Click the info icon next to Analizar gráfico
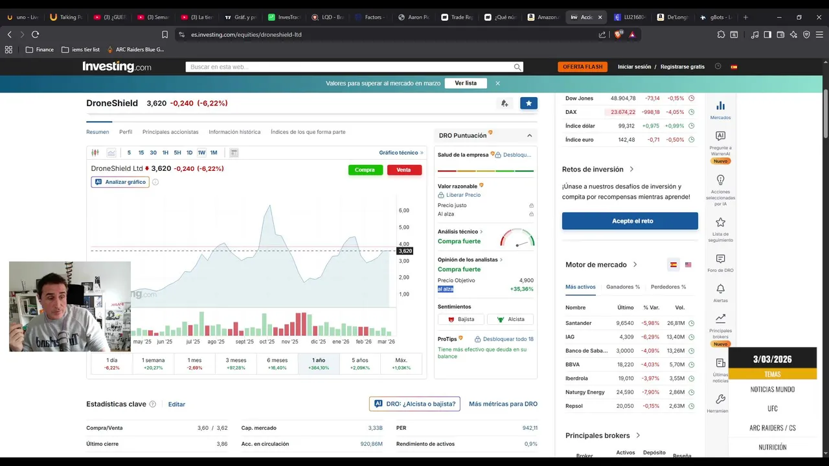Viewport: 829px width, 466px height. click(155, 182)
